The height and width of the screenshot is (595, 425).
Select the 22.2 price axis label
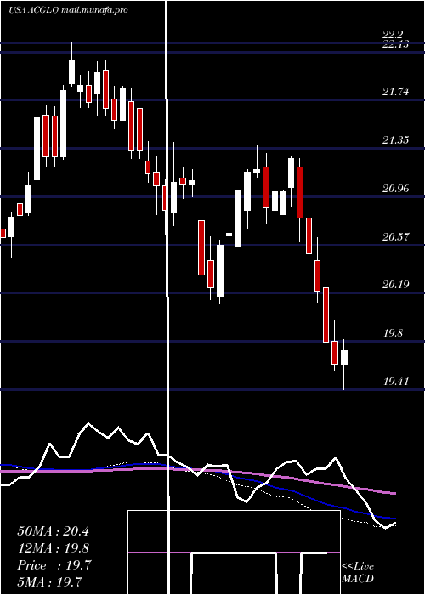[393, 36]
